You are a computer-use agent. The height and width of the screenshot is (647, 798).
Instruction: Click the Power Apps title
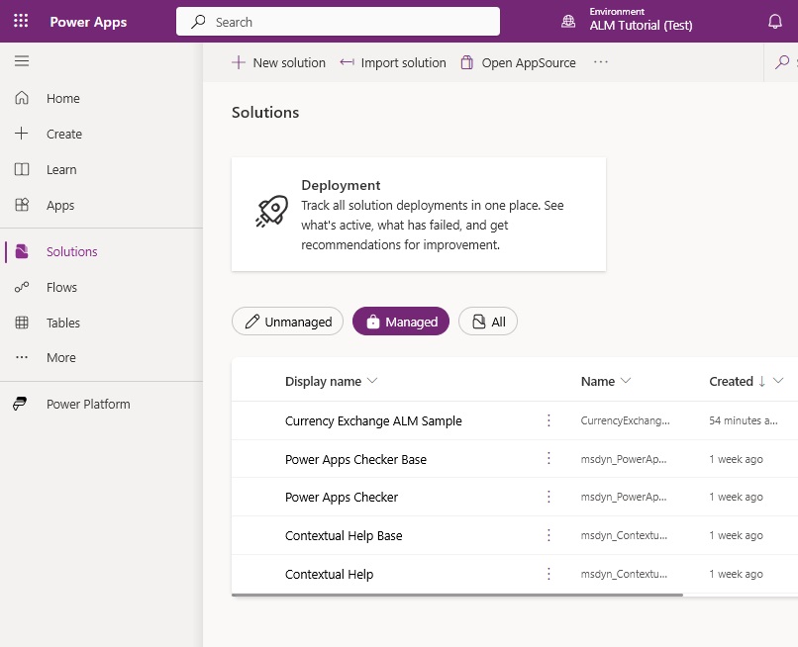pos(88,22)
